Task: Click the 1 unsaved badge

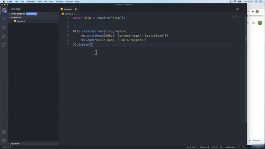Action: (31, 14)
